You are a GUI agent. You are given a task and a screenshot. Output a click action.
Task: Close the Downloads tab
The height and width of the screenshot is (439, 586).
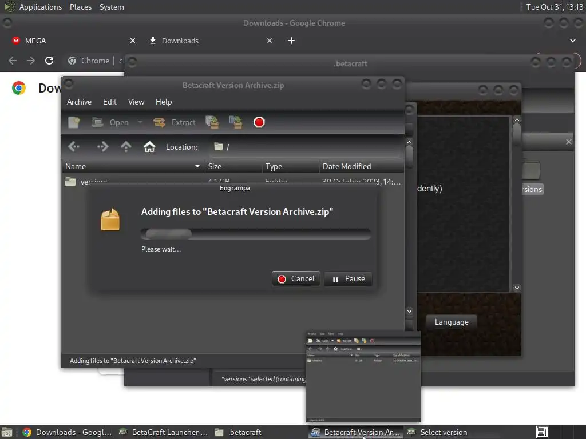tap(270, 41)
